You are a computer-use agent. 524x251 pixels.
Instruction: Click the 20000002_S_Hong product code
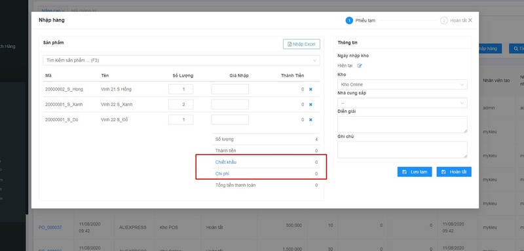[64, 89]
